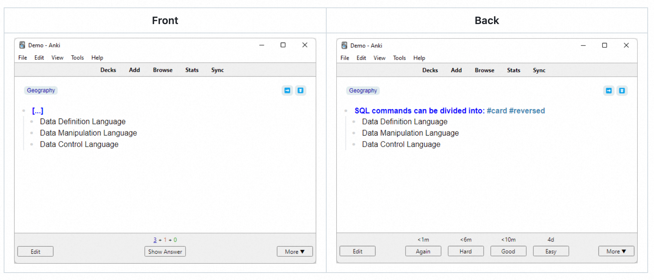
Task: Open the Tools menu in Front window
Action: pos(77,58)
